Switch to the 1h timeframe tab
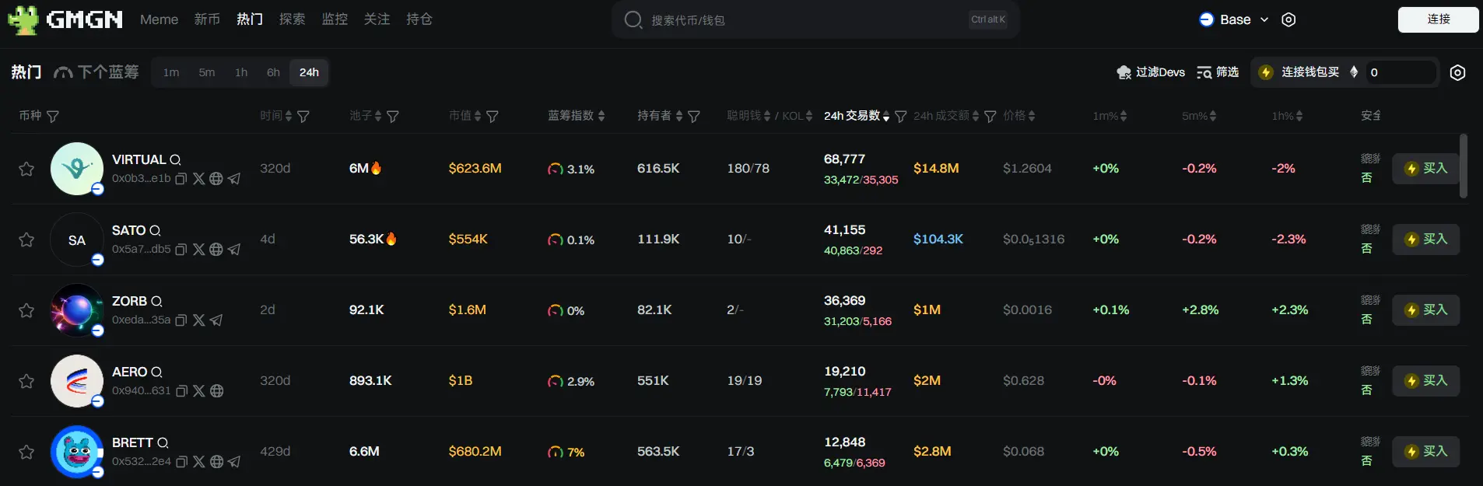Screen dimensions: 1483x486 (241, 72)
